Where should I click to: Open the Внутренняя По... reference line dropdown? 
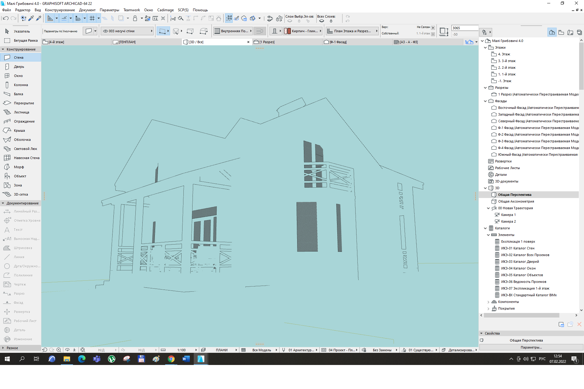click(233, 31)
